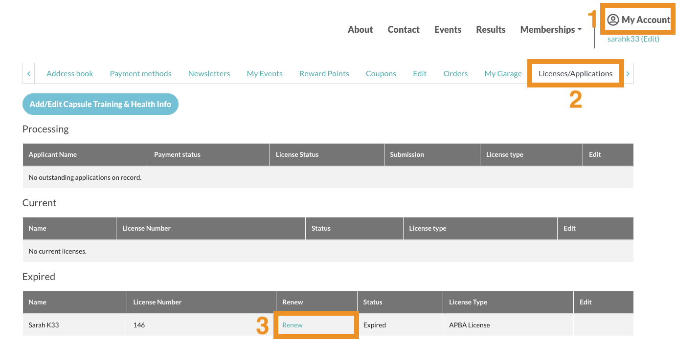Open the Payment methods tab
676x345 pixels.
pos(140,74)
